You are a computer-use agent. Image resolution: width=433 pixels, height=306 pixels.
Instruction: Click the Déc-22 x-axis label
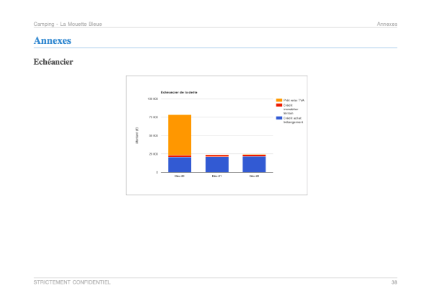coord(254,176)
